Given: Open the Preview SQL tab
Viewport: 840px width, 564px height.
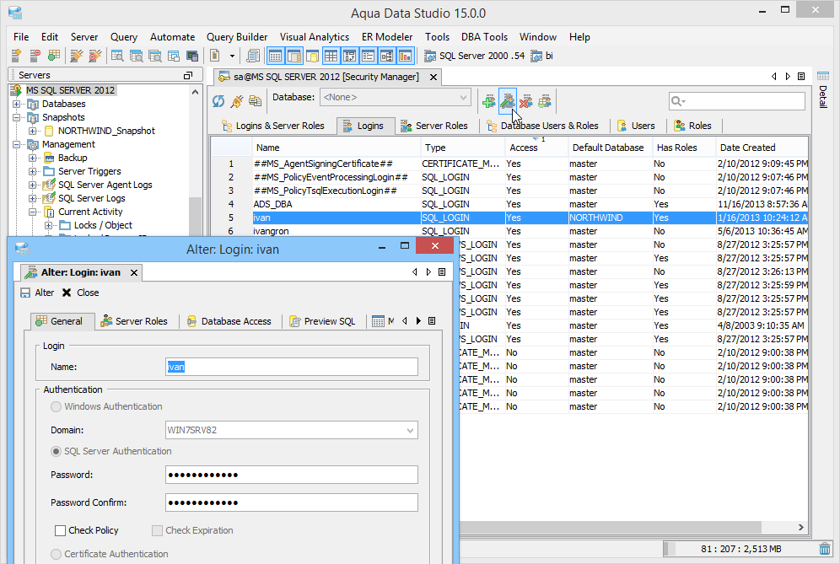Looking at the screenshot, I should pyautogui.click(x=322, y=321).
